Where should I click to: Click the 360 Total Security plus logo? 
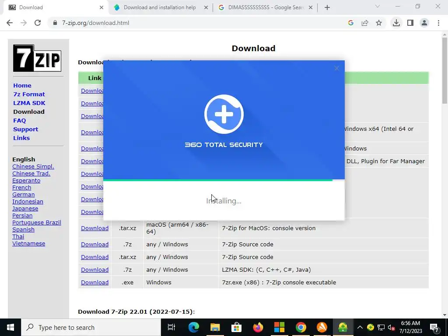point(224,114)
